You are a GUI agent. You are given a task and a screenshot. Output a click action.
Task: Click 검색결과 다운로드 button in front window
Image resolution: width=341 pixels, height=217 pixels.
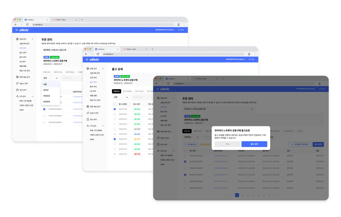tap(299, 144)
